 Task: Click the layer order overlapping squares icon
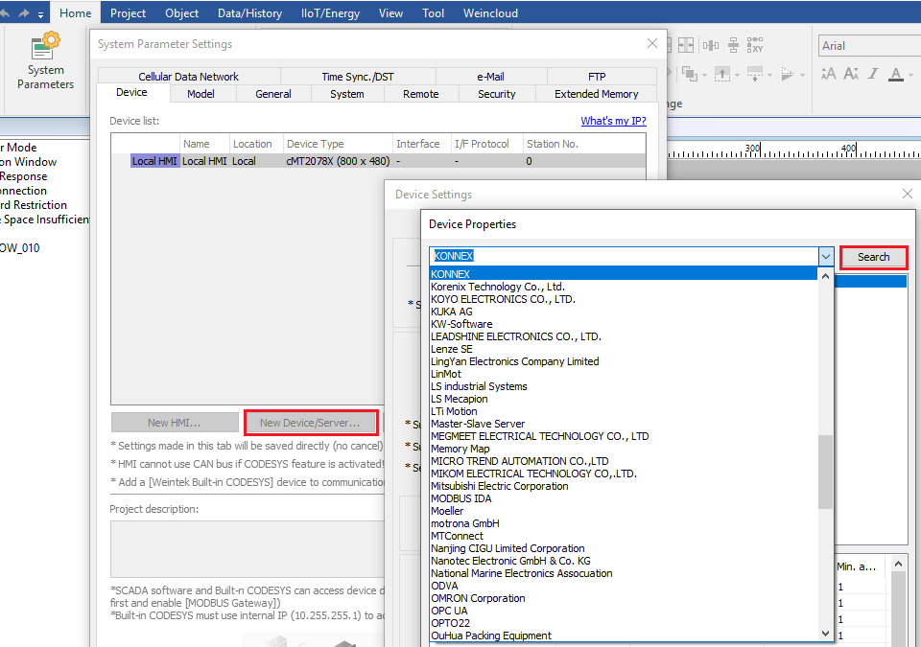point(690,74)
